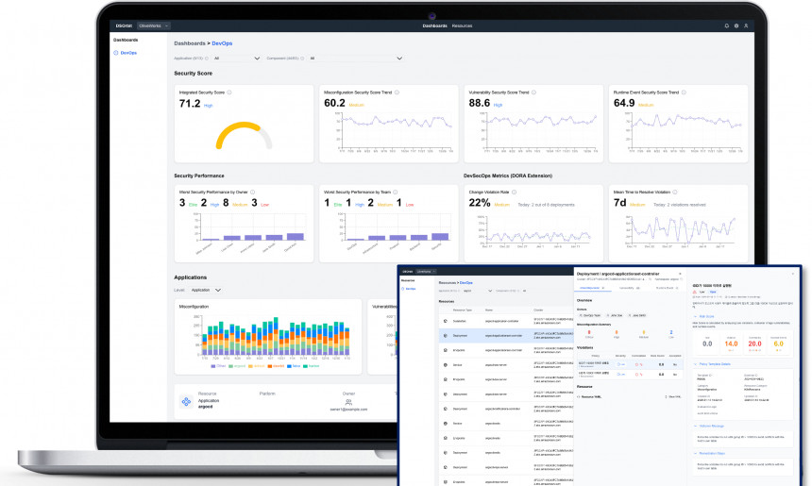Click the DevOps breadcrumb link
Viewport: 812px width, 486px height.
coord(223,43)
